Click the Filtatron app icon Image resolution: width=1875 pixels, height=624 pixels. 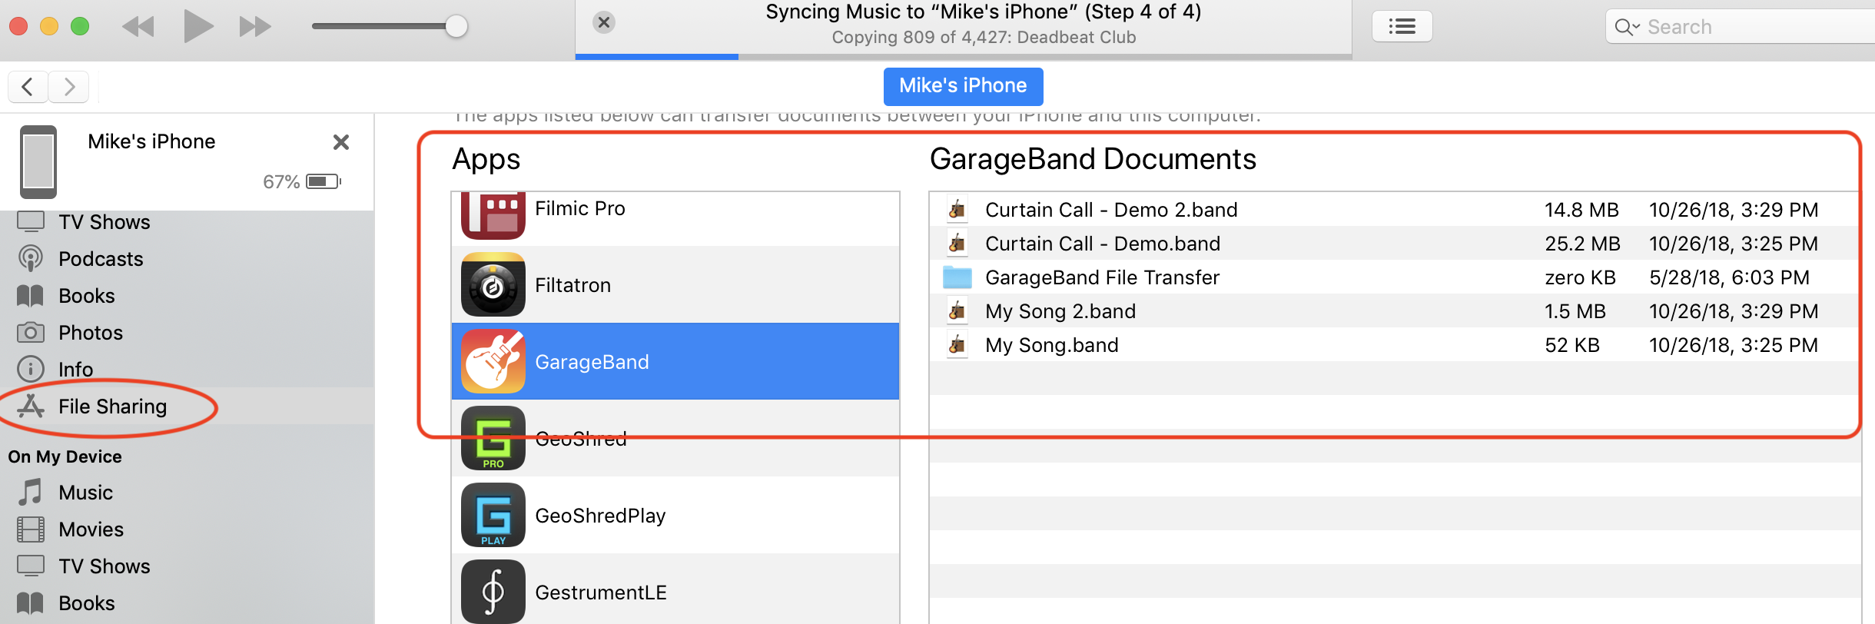[x=493, y=284]
